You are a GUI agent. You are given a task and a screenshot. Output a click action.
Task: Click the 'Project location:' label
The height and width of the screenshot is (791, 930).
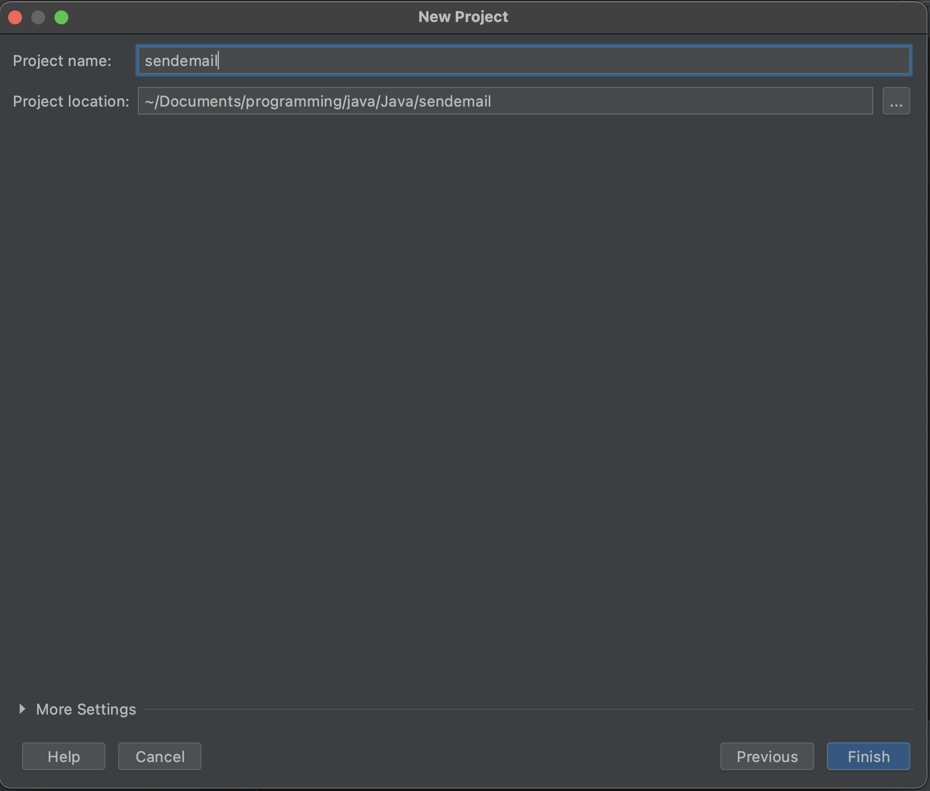click(71, 101)
